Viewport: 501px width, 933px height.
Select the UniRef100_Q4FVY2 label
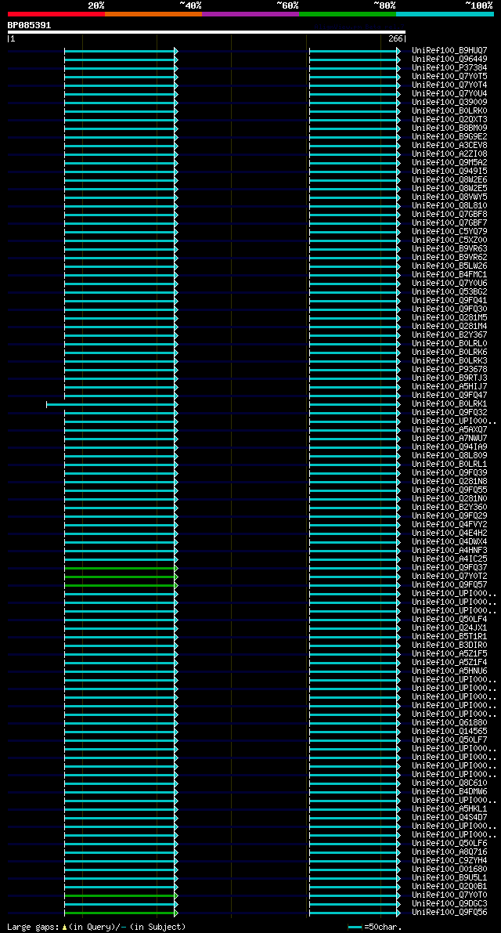point(449,525)
